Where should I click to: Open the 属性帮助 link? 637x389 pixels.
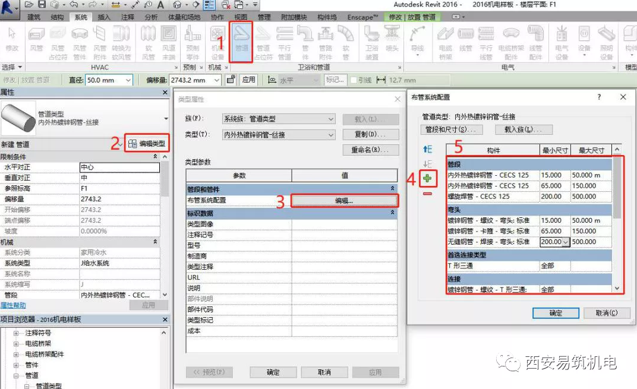pos(14,305)
